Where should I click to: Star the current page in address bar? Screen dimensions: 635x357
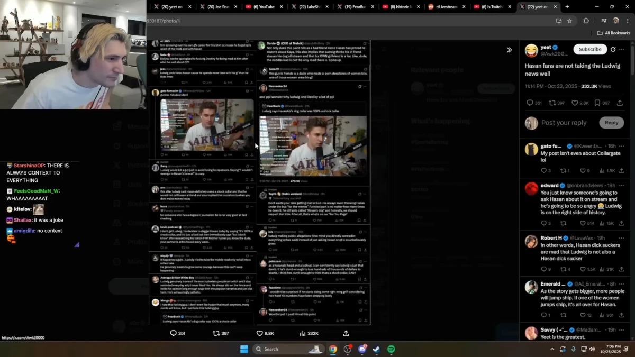569,21
